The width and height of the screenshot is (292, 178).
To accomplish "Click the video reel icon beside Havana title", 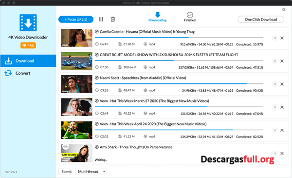I will pos(97,32).
